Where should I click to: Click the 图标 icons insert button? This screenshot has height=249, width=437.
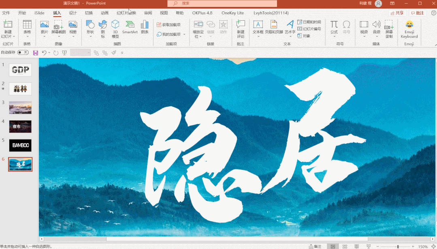[103, 29]
